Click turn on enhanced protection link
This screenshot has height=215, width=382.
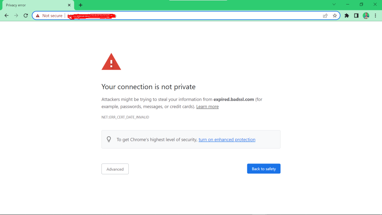click(227, 140)
